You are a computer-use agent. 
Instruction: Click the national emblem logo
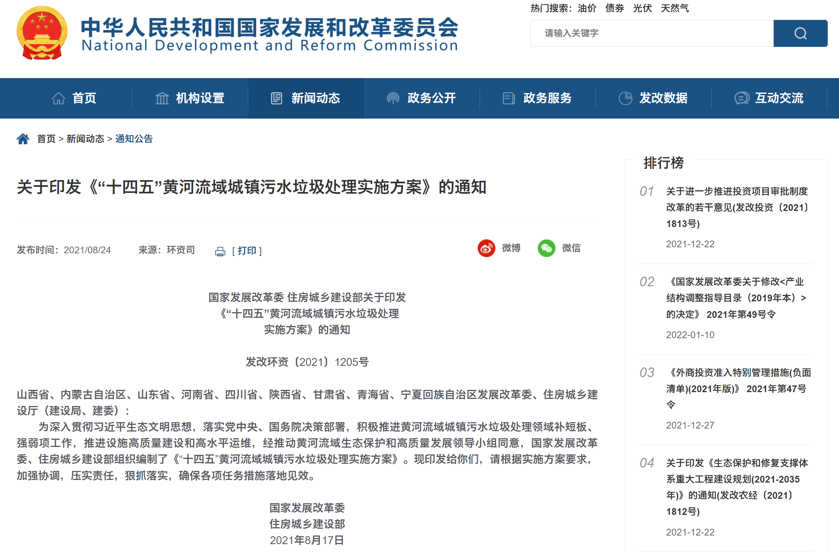tap(42, 33)
